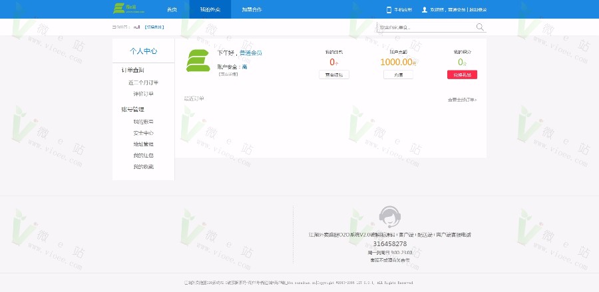Viewport: 599px width, 292px height.
Task: Click the green E member avatar image
Action: pos(198,61)
